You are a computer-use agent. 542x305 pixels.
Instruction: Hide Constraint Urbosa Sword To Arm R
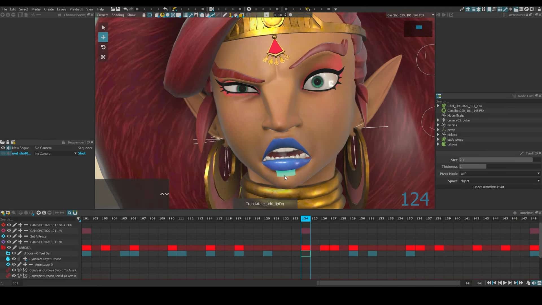[13, 270]
